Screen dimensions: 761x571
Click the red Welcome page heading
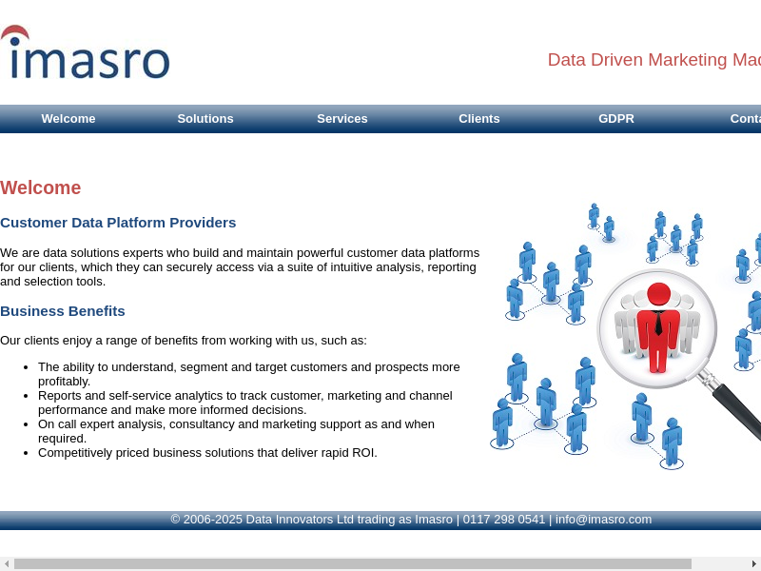(x=41, y=187)
